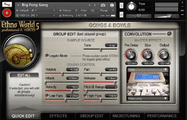This screenshot has height=120, width=187.
Task: Go to next instrument with right arrow
Action: click(x=95, y=5)
